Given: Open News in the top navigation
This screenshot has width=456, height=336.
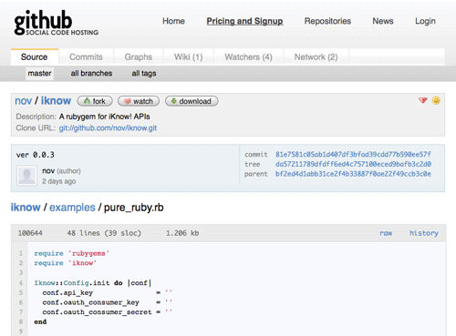Looking at the screenshot, I should [383, 21].
